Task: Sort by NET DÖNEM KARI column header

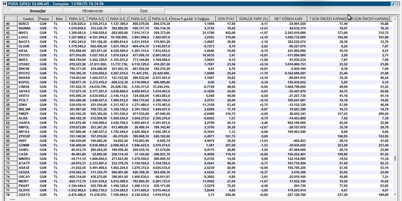Action: [288, 19]
